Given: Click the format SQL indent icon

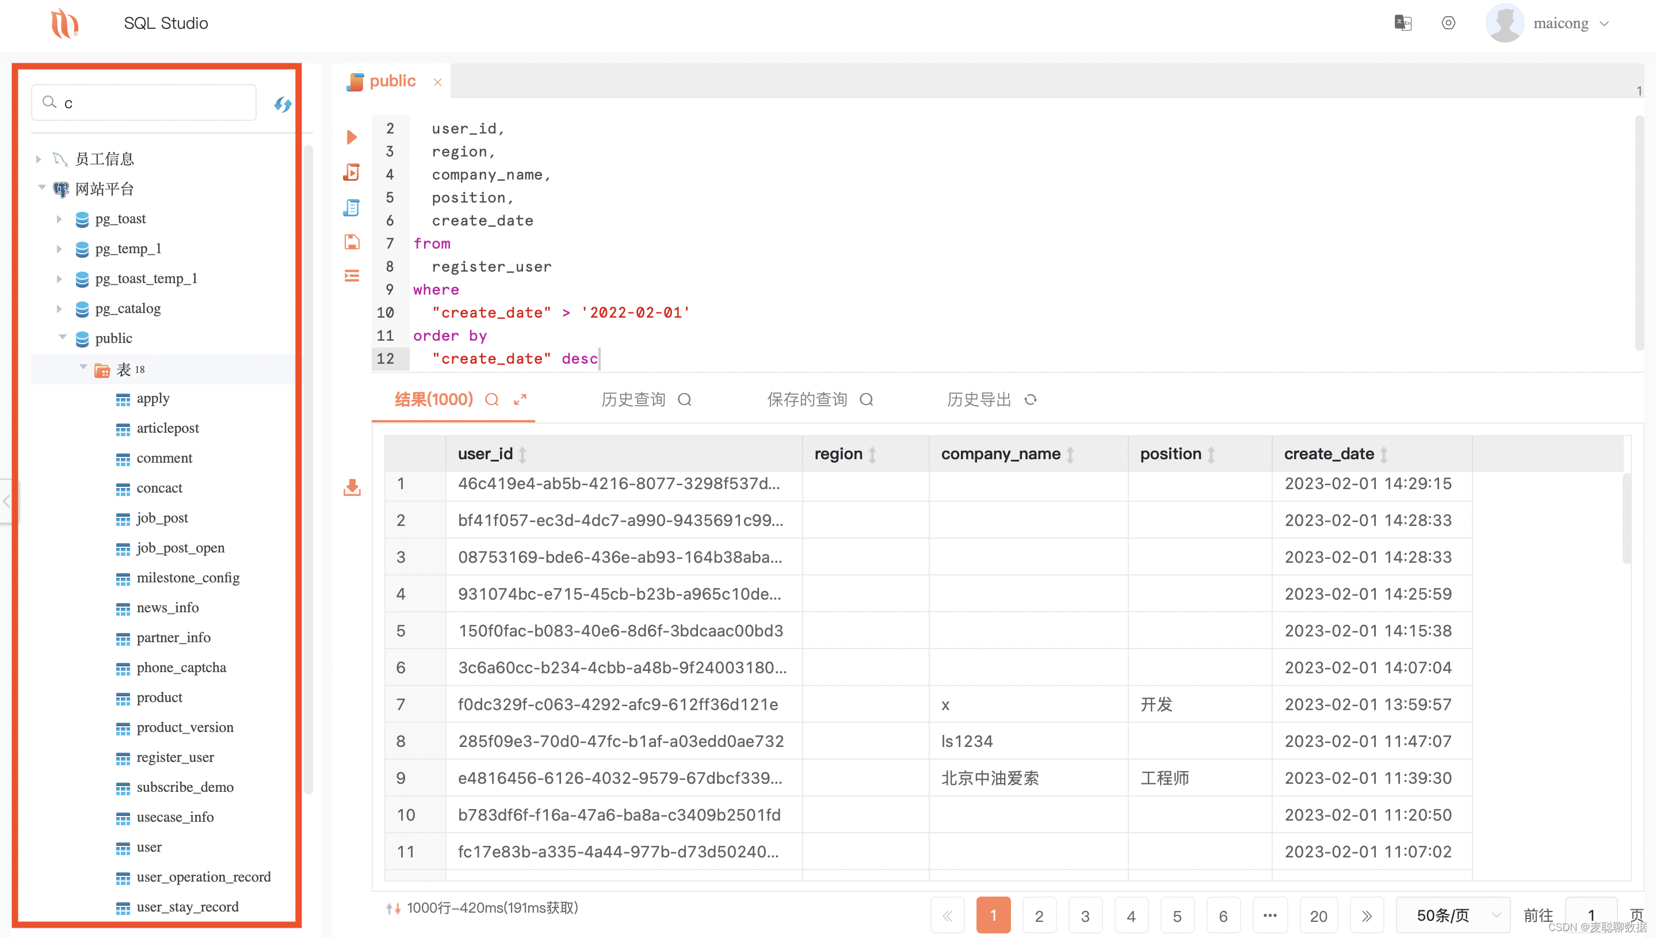Looking at the screenshot, I should click(352, 276).
